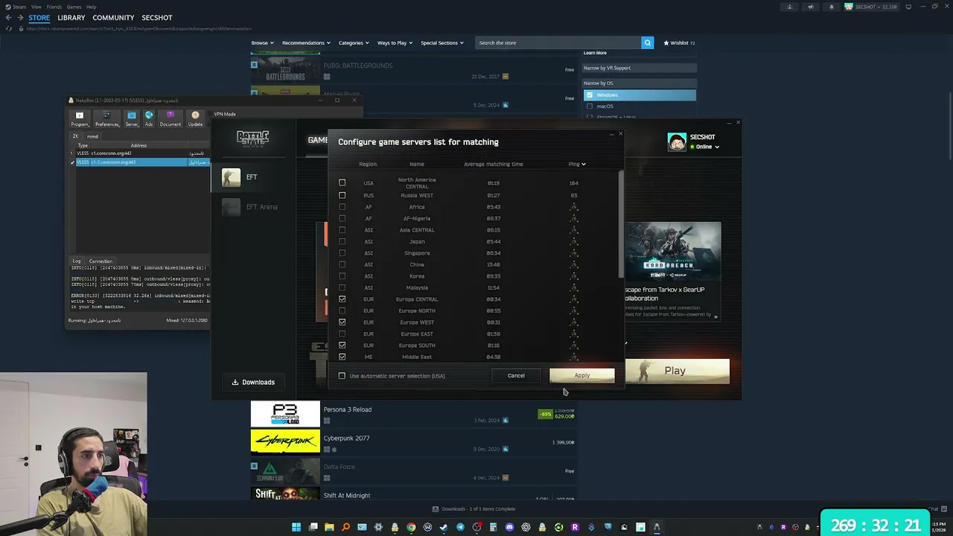
Task: Open ChatGPT from the taskbar
Action: point(526,527)
